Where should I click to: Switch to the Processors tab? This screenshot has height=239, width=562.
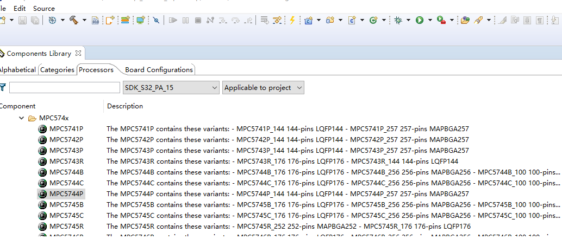pyautogui.click(x=96, y=70)
